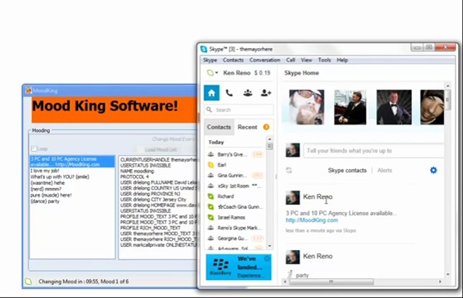
Task: Select the Skype contacts filter
Action: 347,170
